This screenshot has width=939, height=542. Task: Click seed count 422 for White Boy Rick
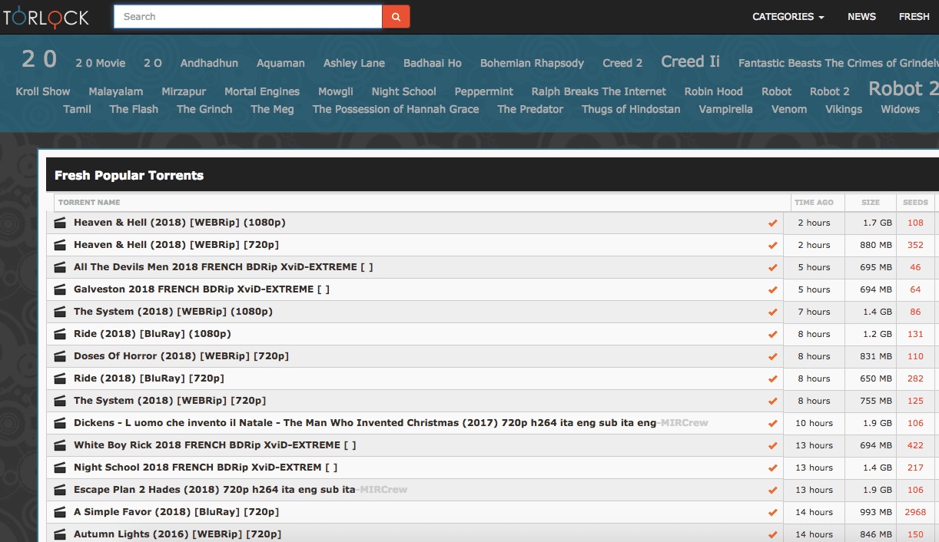click(915, 445)
